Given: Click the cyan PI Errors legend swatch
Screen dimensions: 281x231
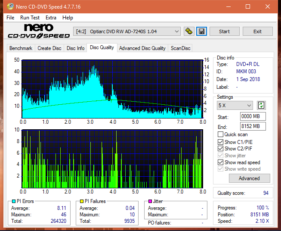Looking at the screenshot, I should point(14,201).
